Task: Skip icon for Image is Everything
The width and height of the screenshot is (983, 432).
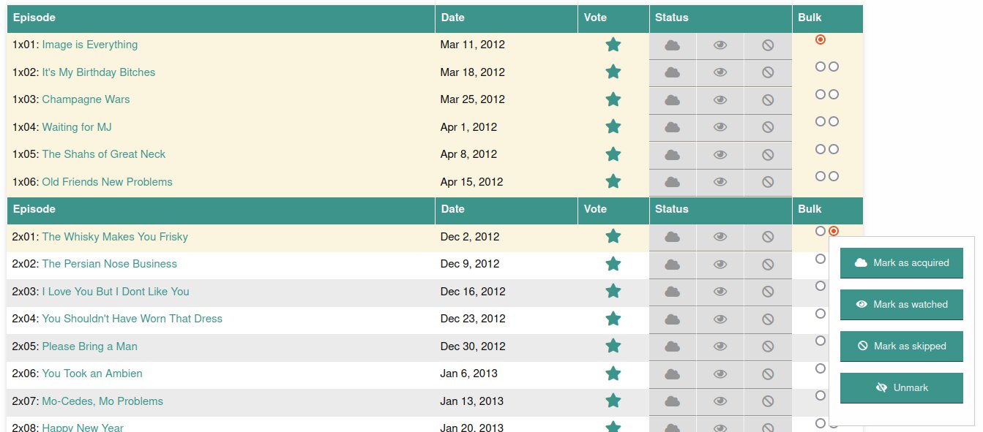Action: point(768,45)
